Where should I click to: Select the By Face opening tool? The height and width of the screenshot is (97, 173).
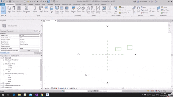[134, 10]
